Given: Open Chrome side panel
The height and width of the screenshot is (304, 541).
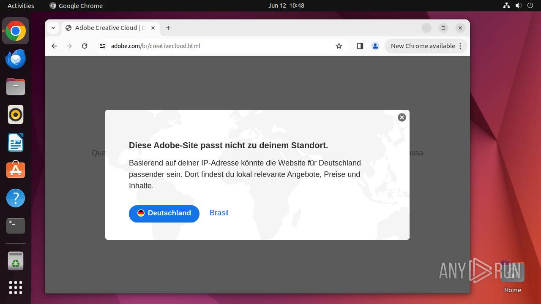Looking at the screenshot, I should pos(360,46).
